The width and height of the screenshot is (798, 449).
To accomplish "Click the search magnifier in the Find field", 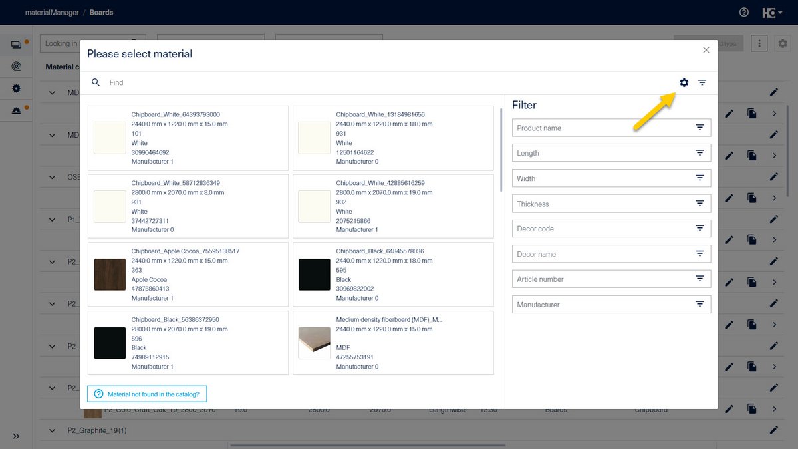I will (x=96, y=82).
